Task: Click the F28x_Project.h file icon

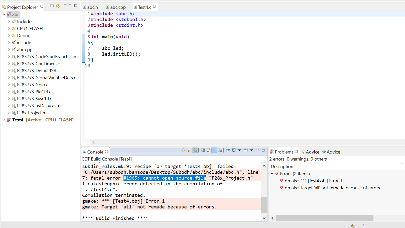Action: pos(14,113)
